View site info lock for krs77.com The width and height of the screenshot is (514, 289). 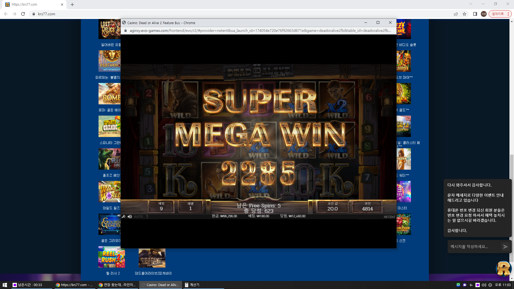point(34,14)
